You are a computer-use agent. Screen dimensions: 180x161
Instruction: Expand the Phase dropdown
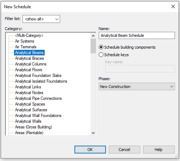click(137, 87)
